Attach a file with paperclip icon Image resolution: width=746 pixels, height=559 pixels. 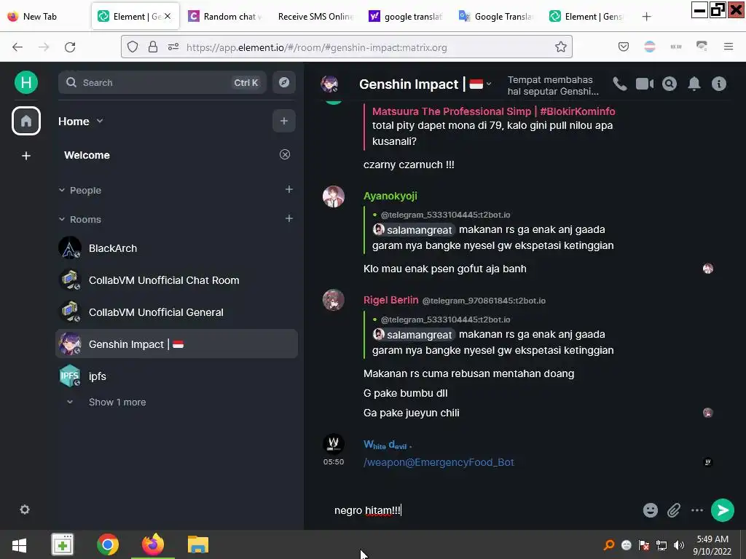674,510
